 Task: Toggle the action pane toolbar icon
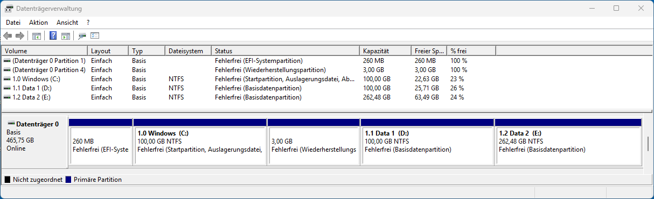[x=66, y=36]
